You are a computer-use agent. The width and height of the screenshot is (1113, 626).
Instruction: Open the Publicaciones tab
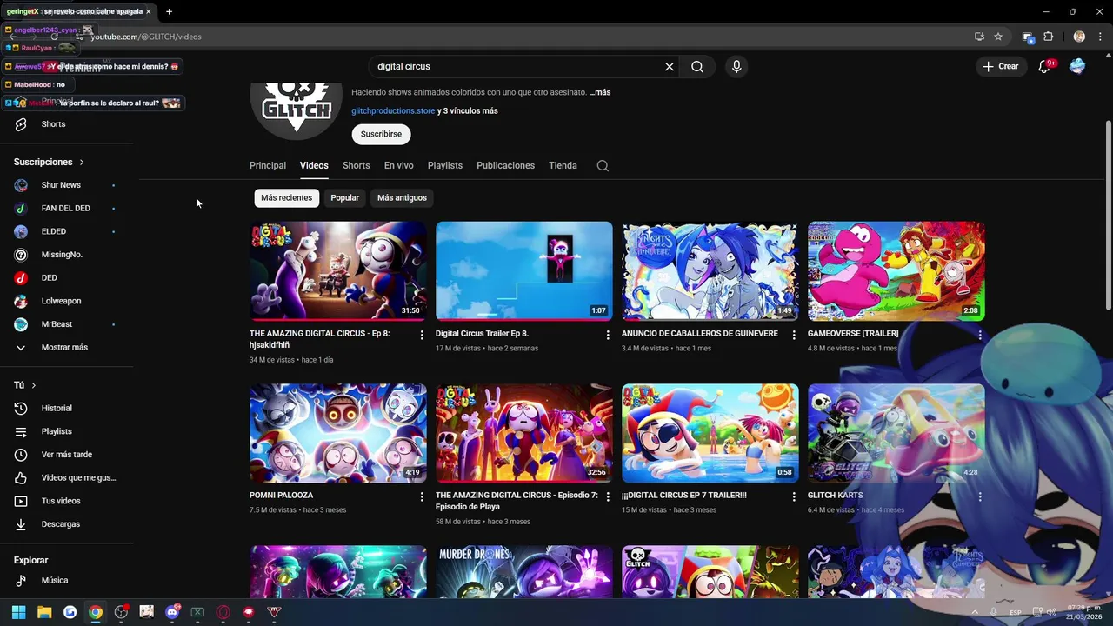(x=505, y=165)
